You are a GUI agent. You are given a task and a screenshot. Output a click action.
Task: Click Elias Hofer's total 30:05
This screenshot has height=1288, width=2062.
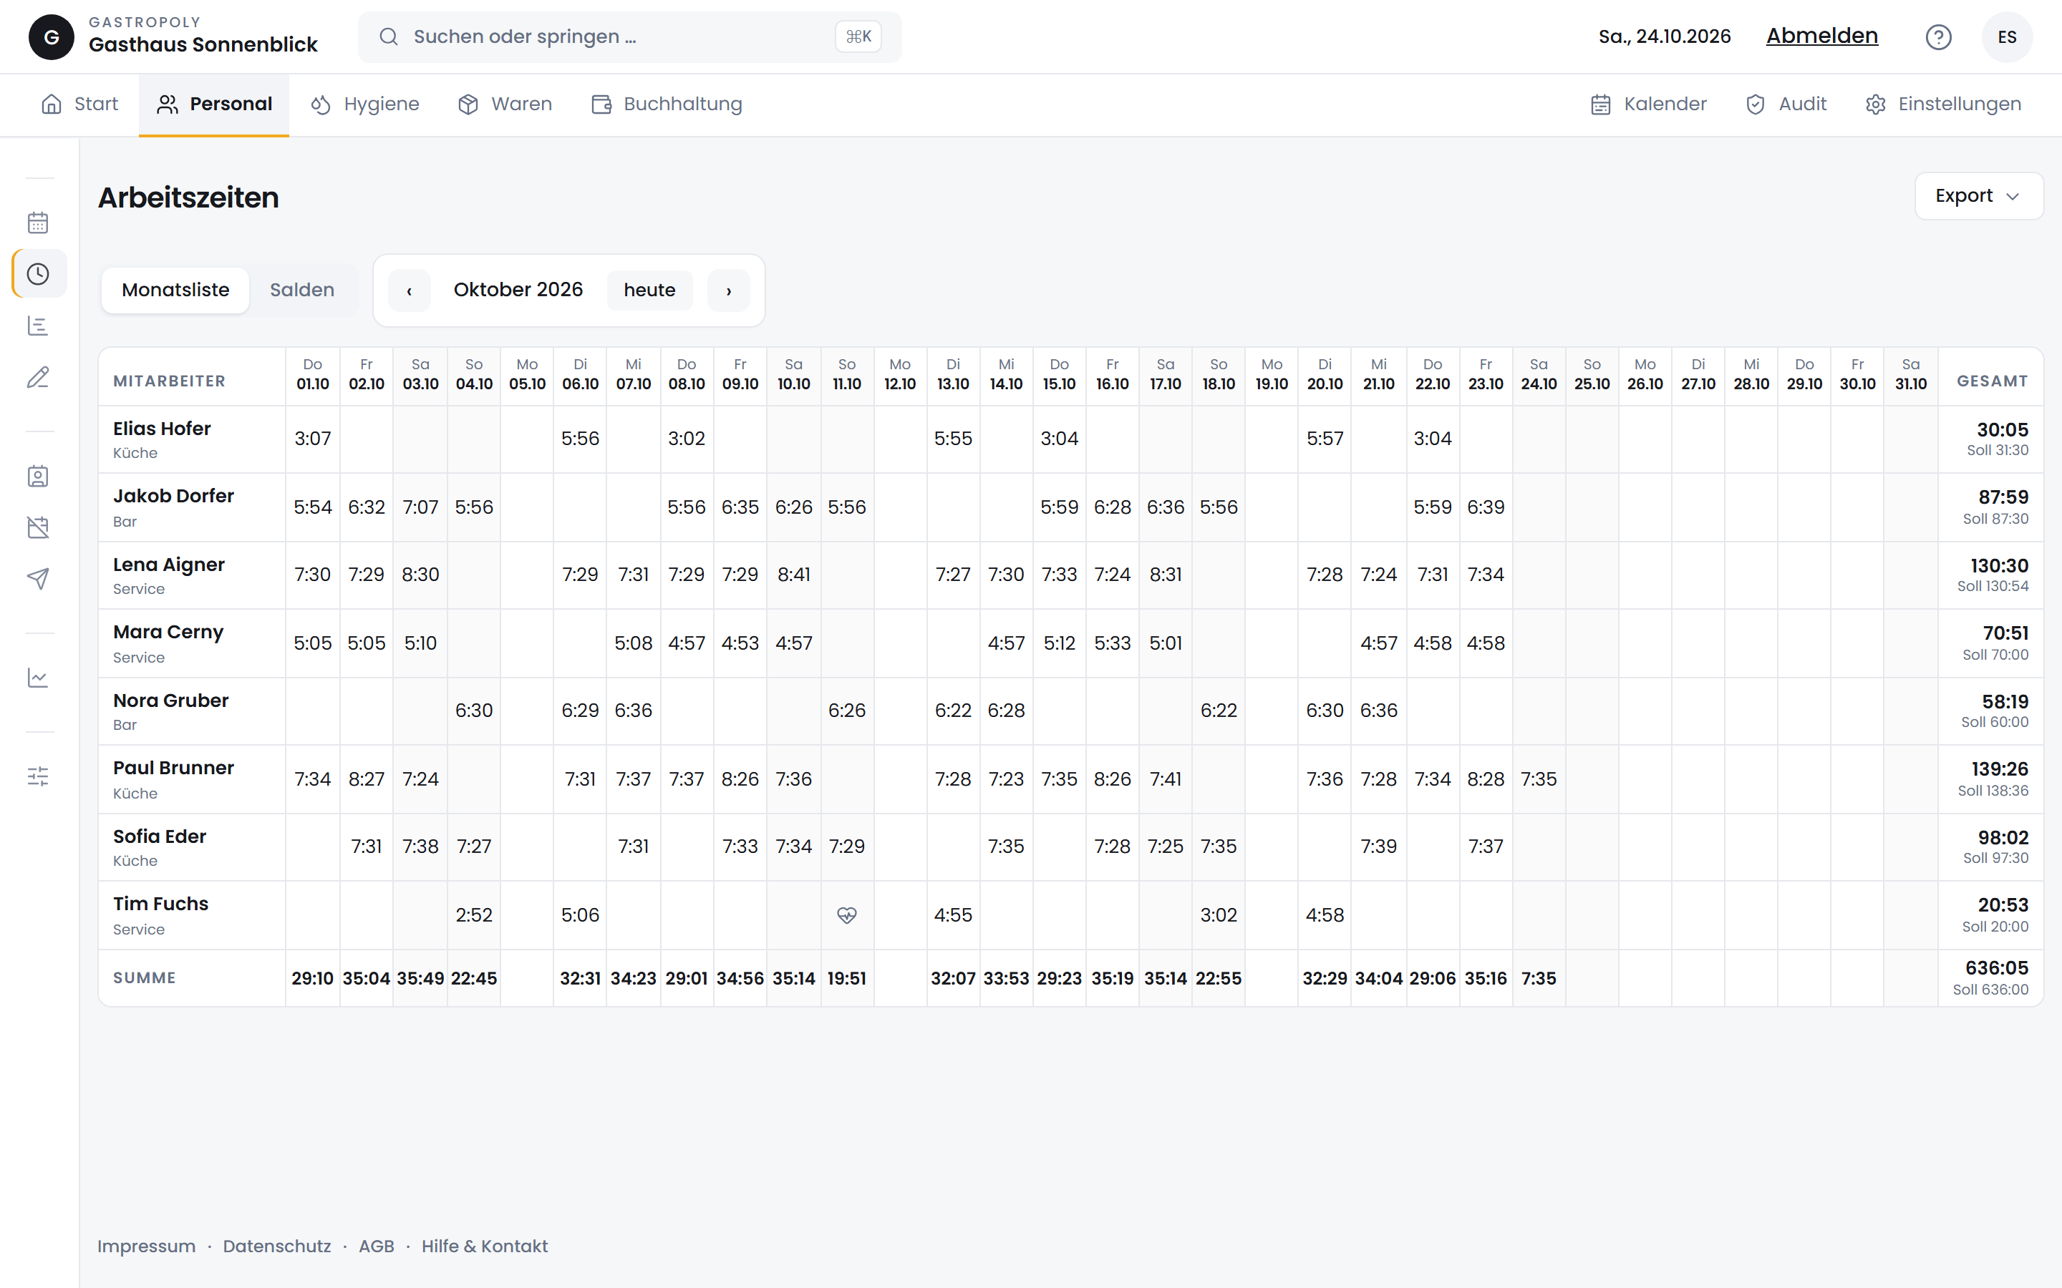point(2003,429)
